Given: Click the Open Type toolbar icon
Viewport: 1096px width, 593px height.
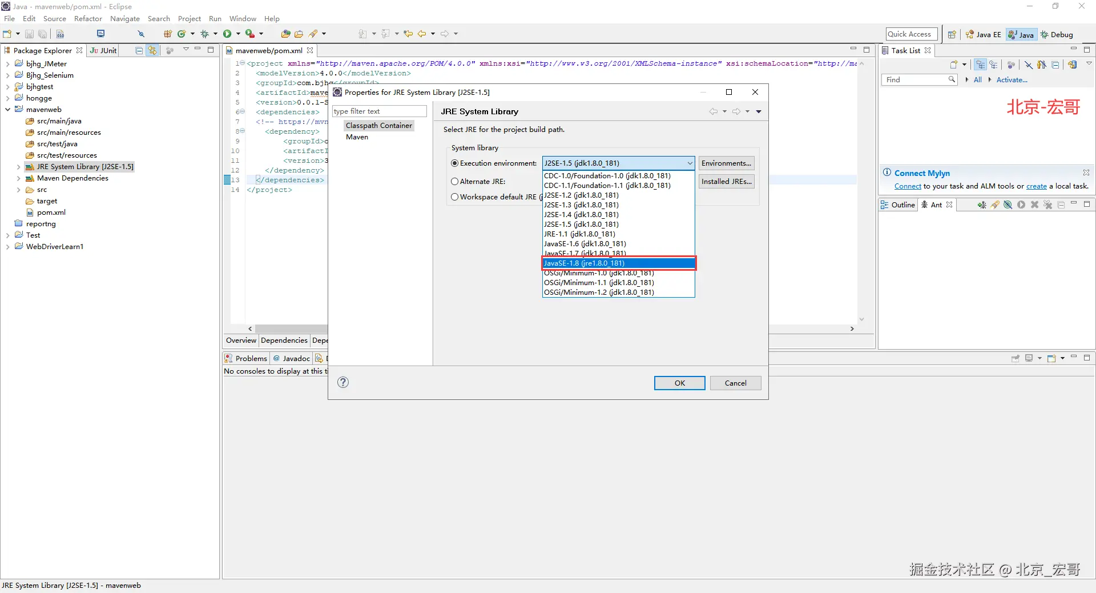Looking at the screenshot, I should tap(285, 34).
